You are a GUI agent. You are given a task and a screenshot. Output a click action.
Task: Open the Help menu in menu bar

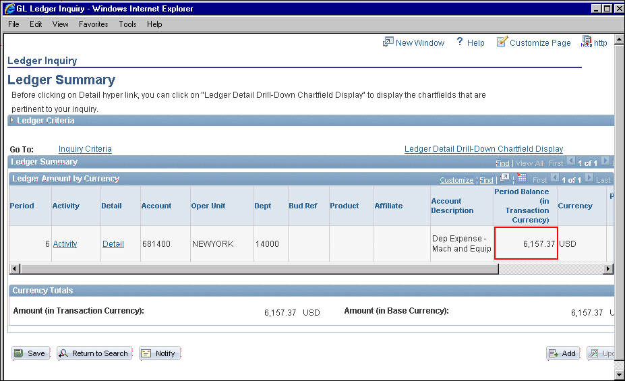click(154, 24)
